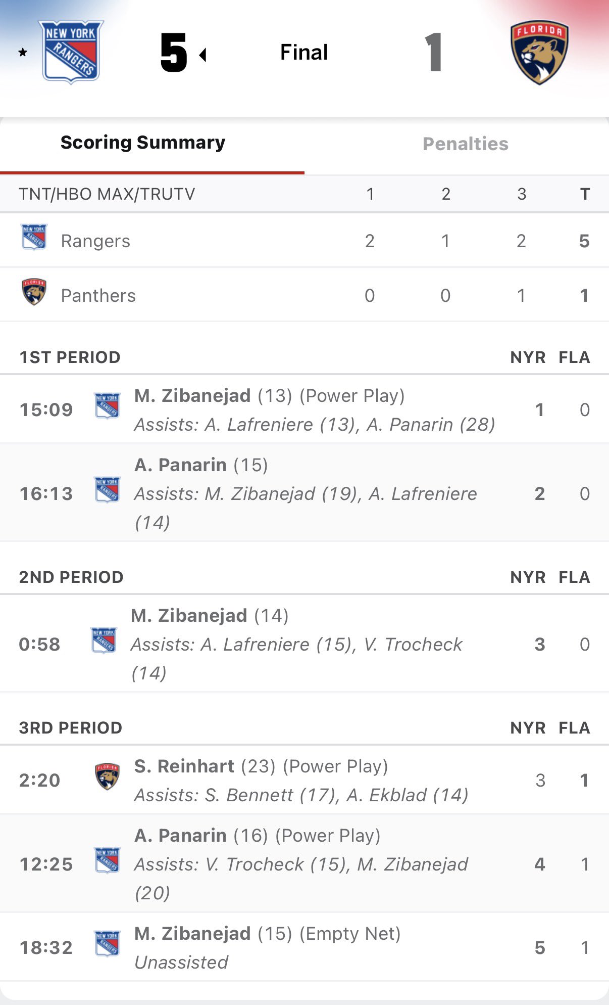Tap the Rangers team name in linescore

(95, 241)
